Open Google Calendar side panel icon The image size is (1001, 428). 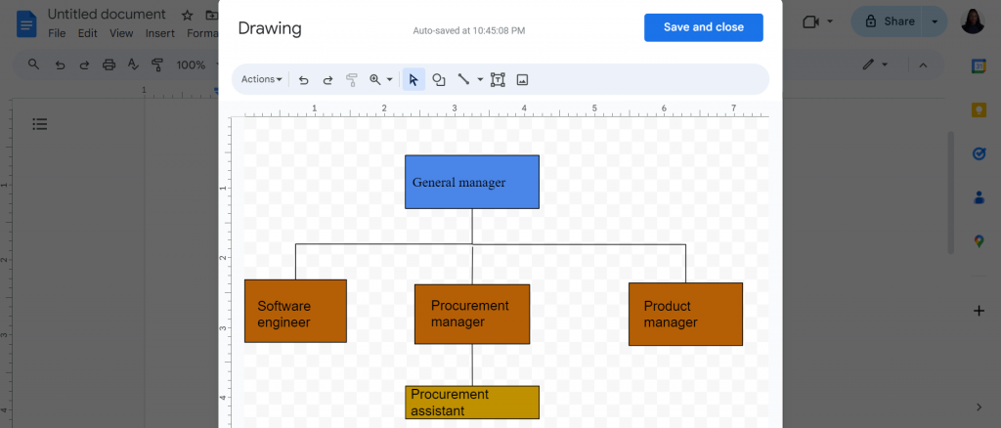pos(979,66)
